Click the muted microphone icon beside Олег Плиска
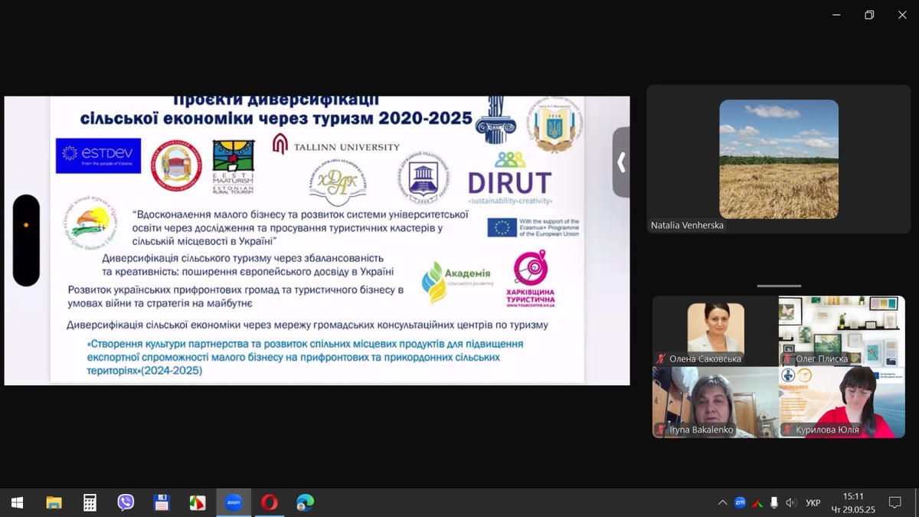Viewport: 919px width, 517px height. [787, 358]
